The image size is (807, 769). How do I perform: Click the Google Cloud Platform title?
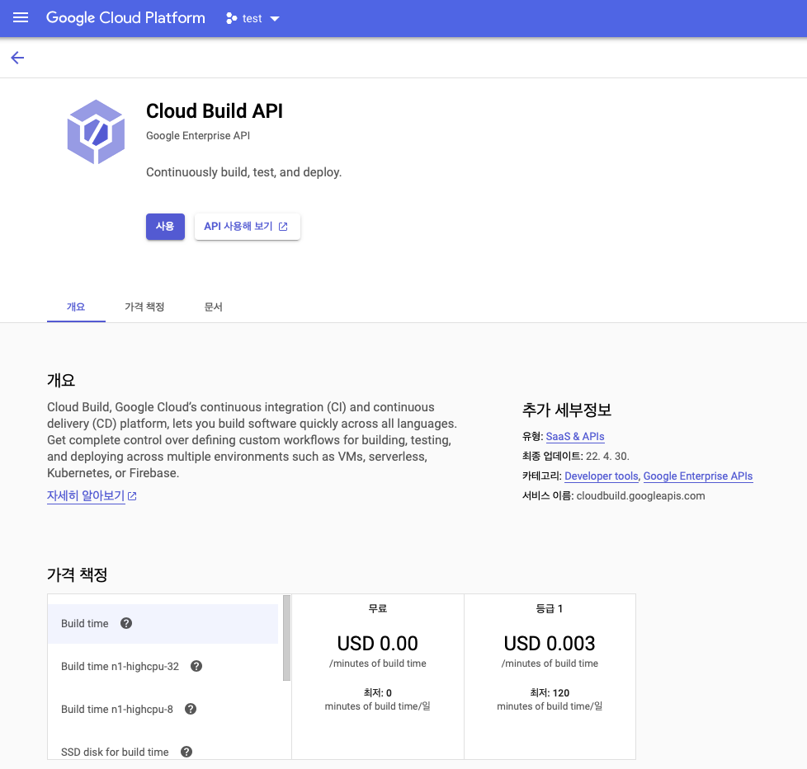tap(125, 18)
